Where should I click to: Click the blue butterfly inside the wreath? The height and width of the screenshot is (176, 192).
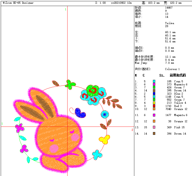tap(80, 113)
